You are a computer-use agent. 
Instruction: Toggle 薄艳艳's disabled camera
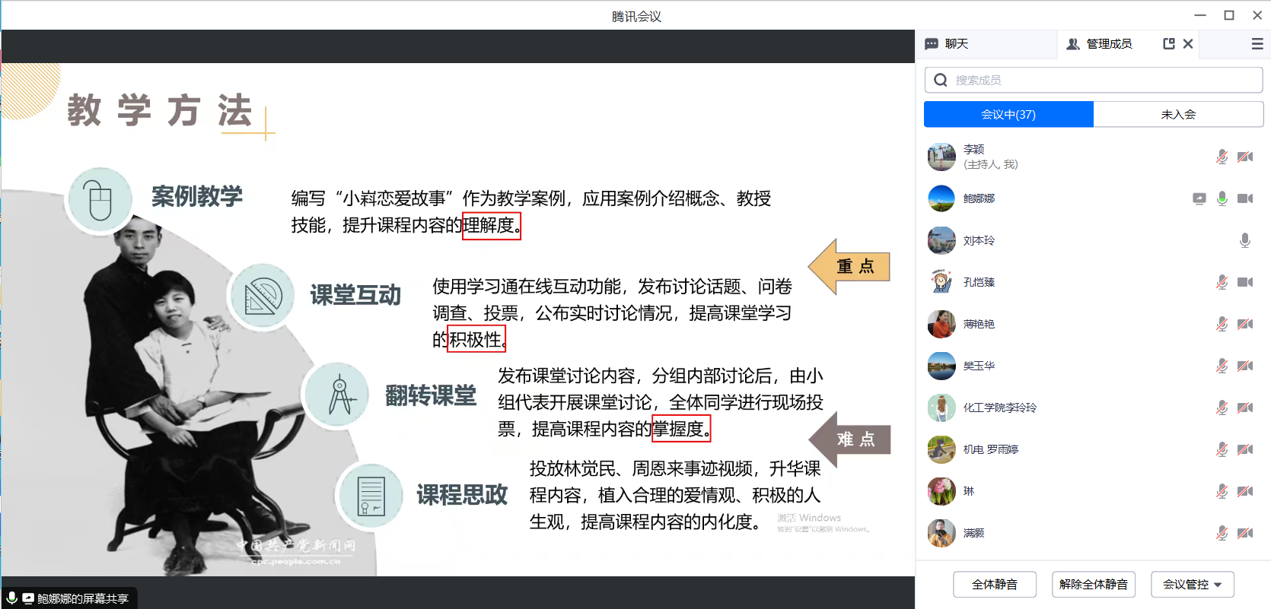pos(1244,324)
